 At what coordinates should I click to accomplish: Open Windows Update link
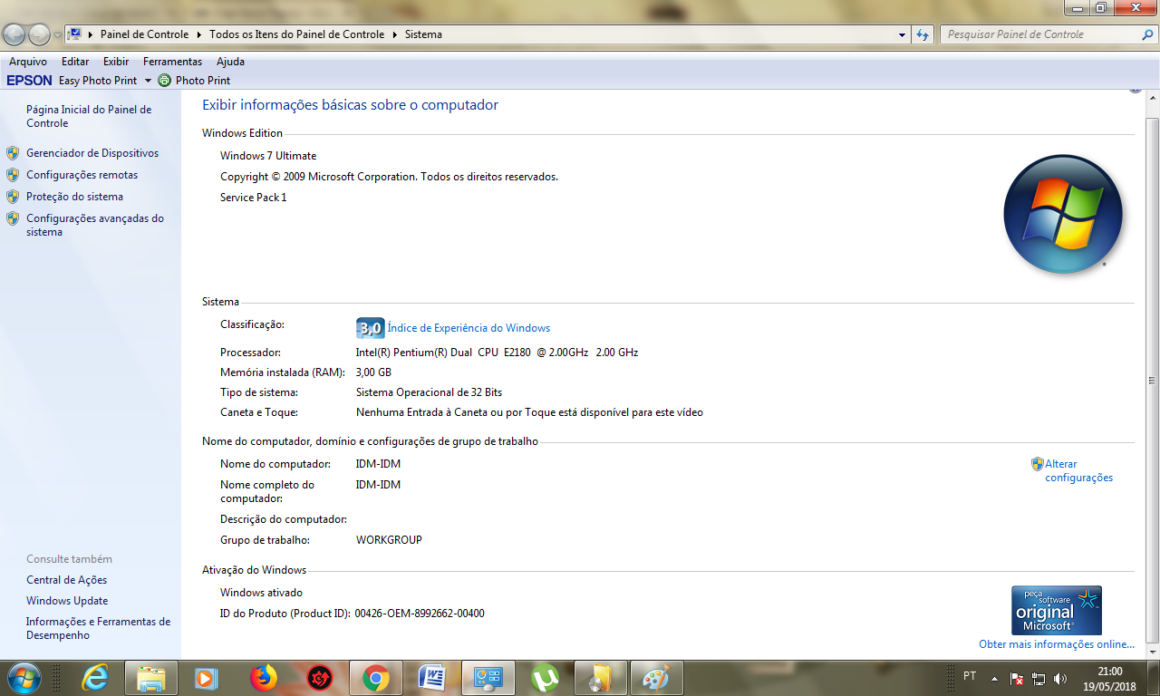coord(67,601)
